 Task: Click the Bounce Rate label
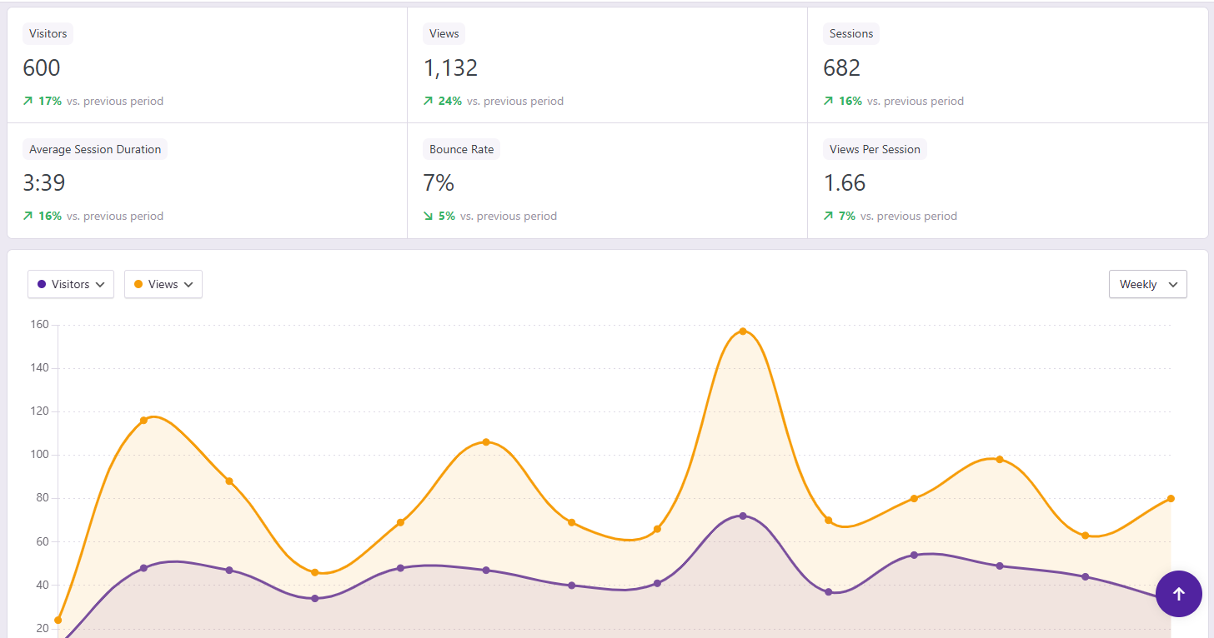click(462, 149)
